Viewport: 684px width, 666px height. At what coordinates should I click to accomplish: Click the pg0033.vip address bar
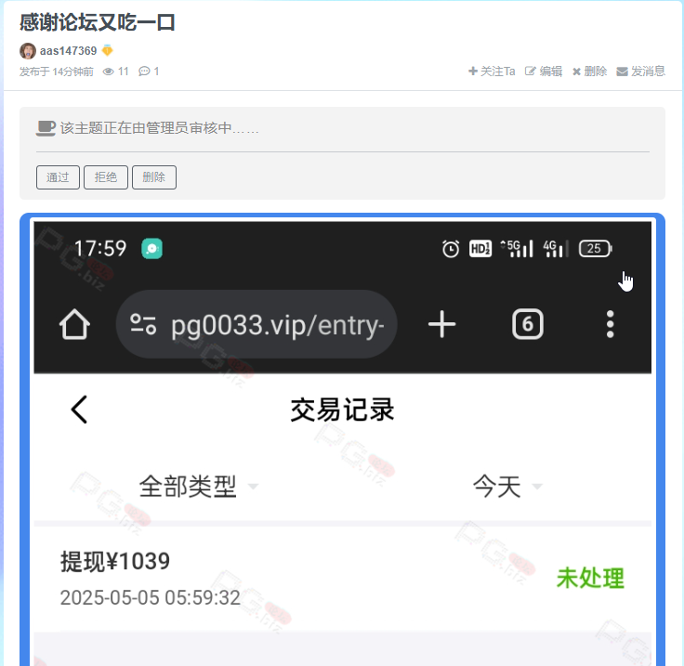click(256, 324)
